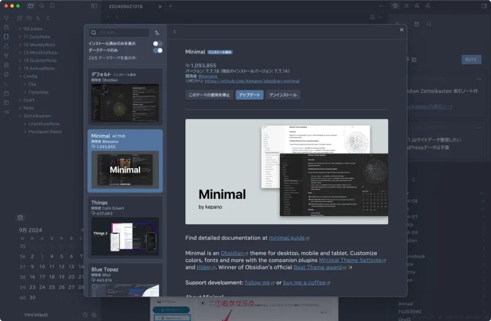Collapse all folders in file explorer
This screenshot has width=491, height=321.
(48, 18)
